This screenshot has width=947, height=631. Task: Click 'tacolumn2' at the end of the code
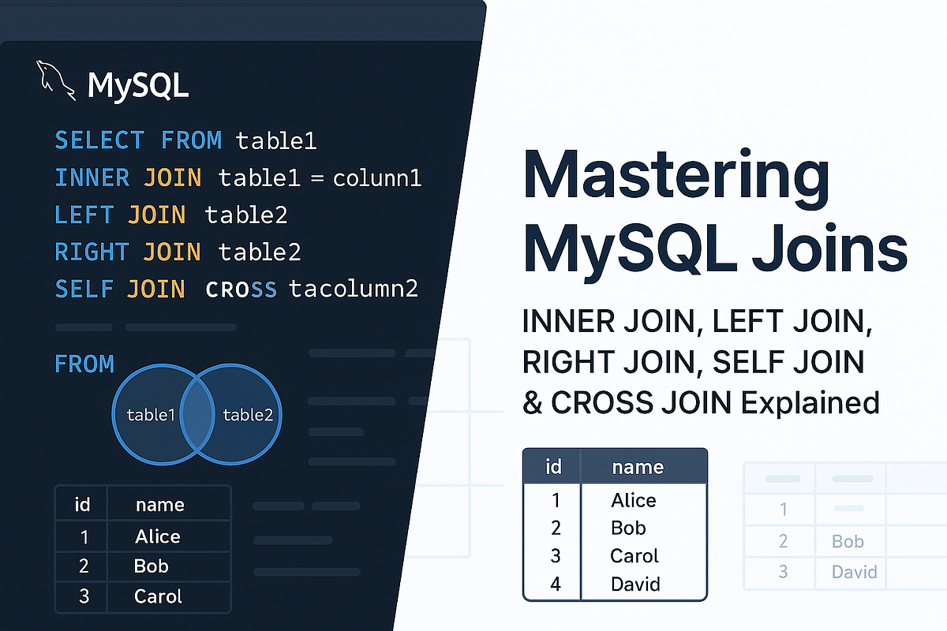354,289
